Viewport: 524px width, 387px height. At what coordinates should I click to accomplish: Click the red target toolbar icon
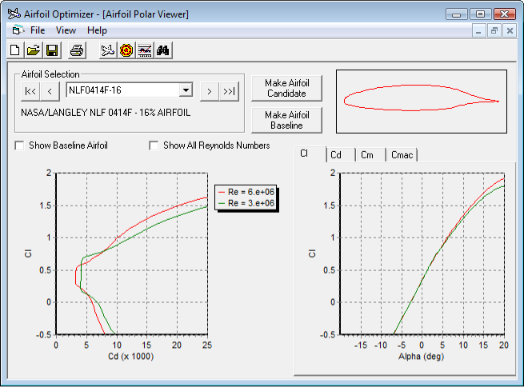tap(126, 50)
